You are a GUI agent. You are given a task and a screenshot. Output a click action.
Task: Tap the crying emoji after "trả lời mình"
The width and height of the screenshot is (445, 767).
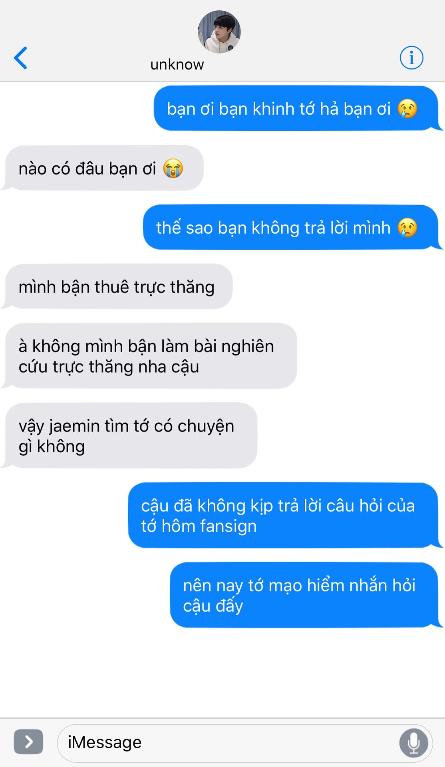pyautogui.click(x=407, y=228)
